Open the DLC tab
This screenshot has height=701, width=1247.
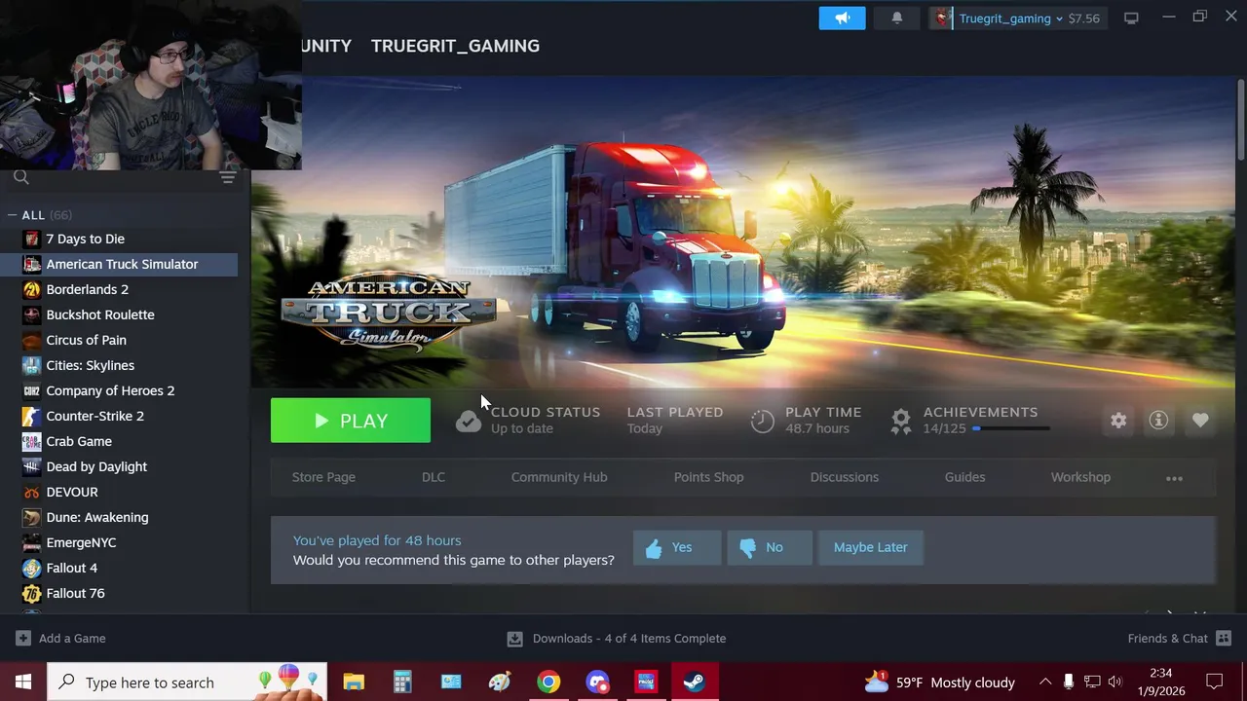pos(434,477)
